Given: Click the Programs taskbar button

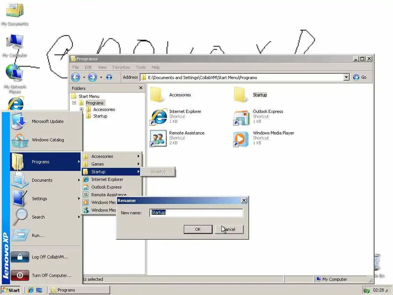Looking at the screenshot, I should point(79,290).
